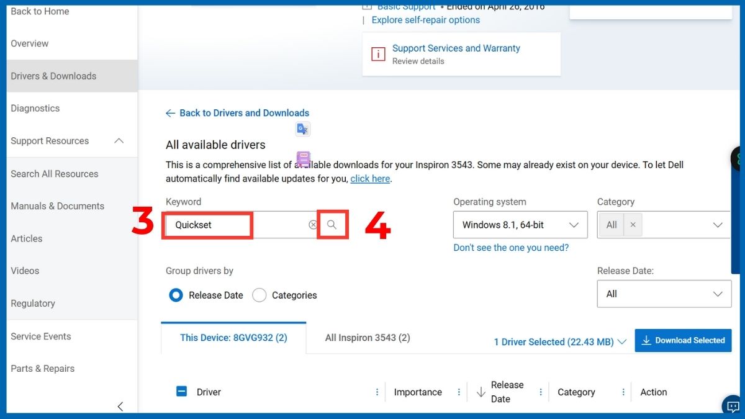Open Driver column options menu dots
This screenshot has width=745, height=419.
click(x=377, y=392)
